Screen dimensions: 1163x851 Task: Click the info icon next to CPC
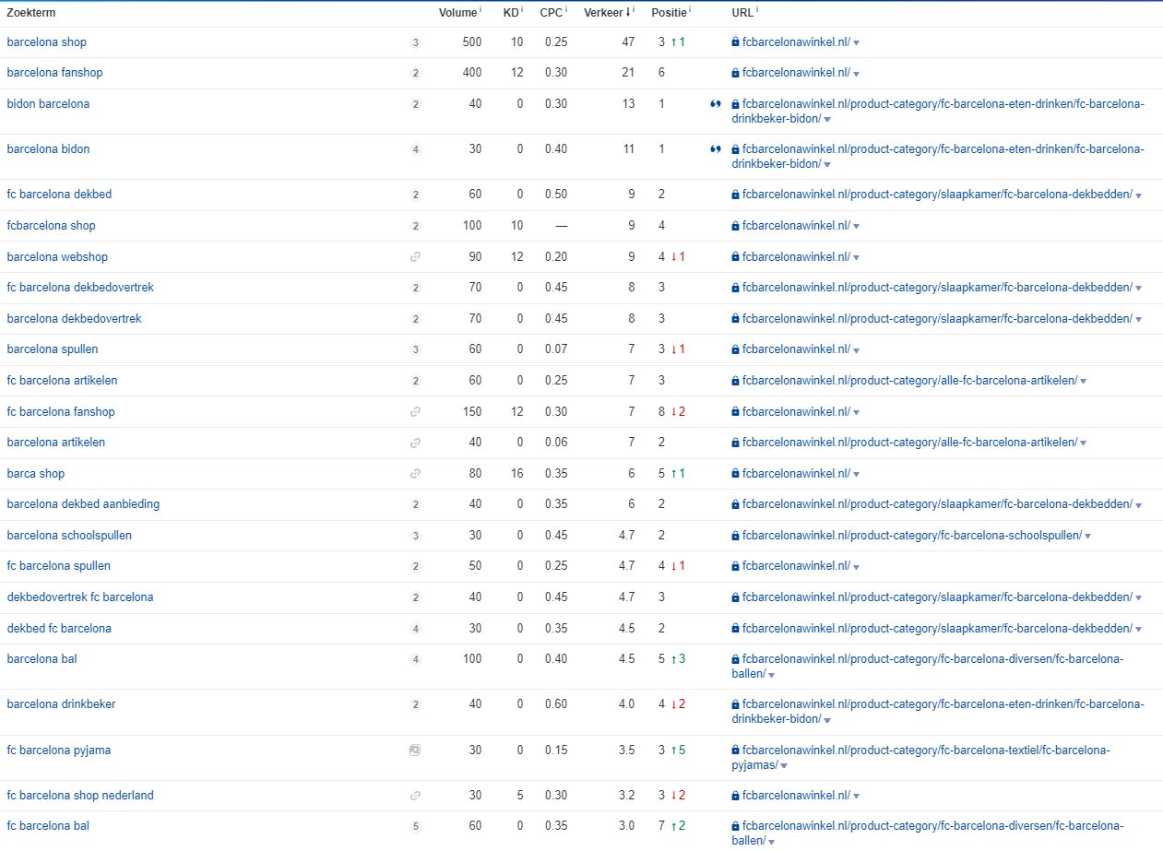(x=566, y=10)
